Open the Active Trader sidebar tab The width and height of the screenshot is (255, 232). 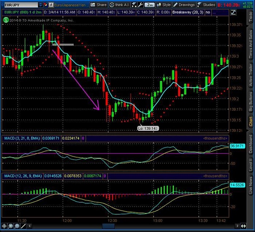[251, 75]
